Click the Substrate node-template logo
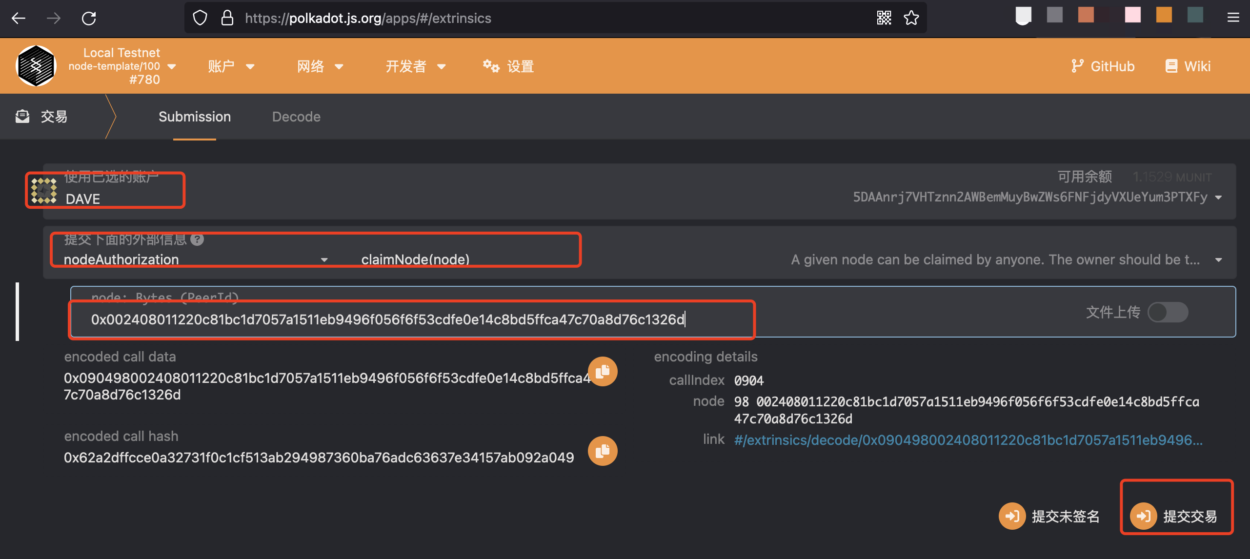 point(36,66)
